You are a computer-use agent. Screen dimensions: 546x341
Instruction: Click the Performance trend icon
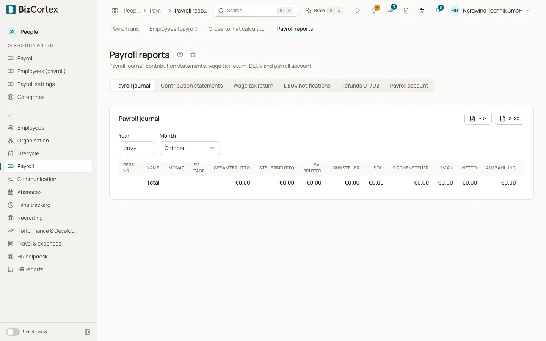(x=11, y=231)
